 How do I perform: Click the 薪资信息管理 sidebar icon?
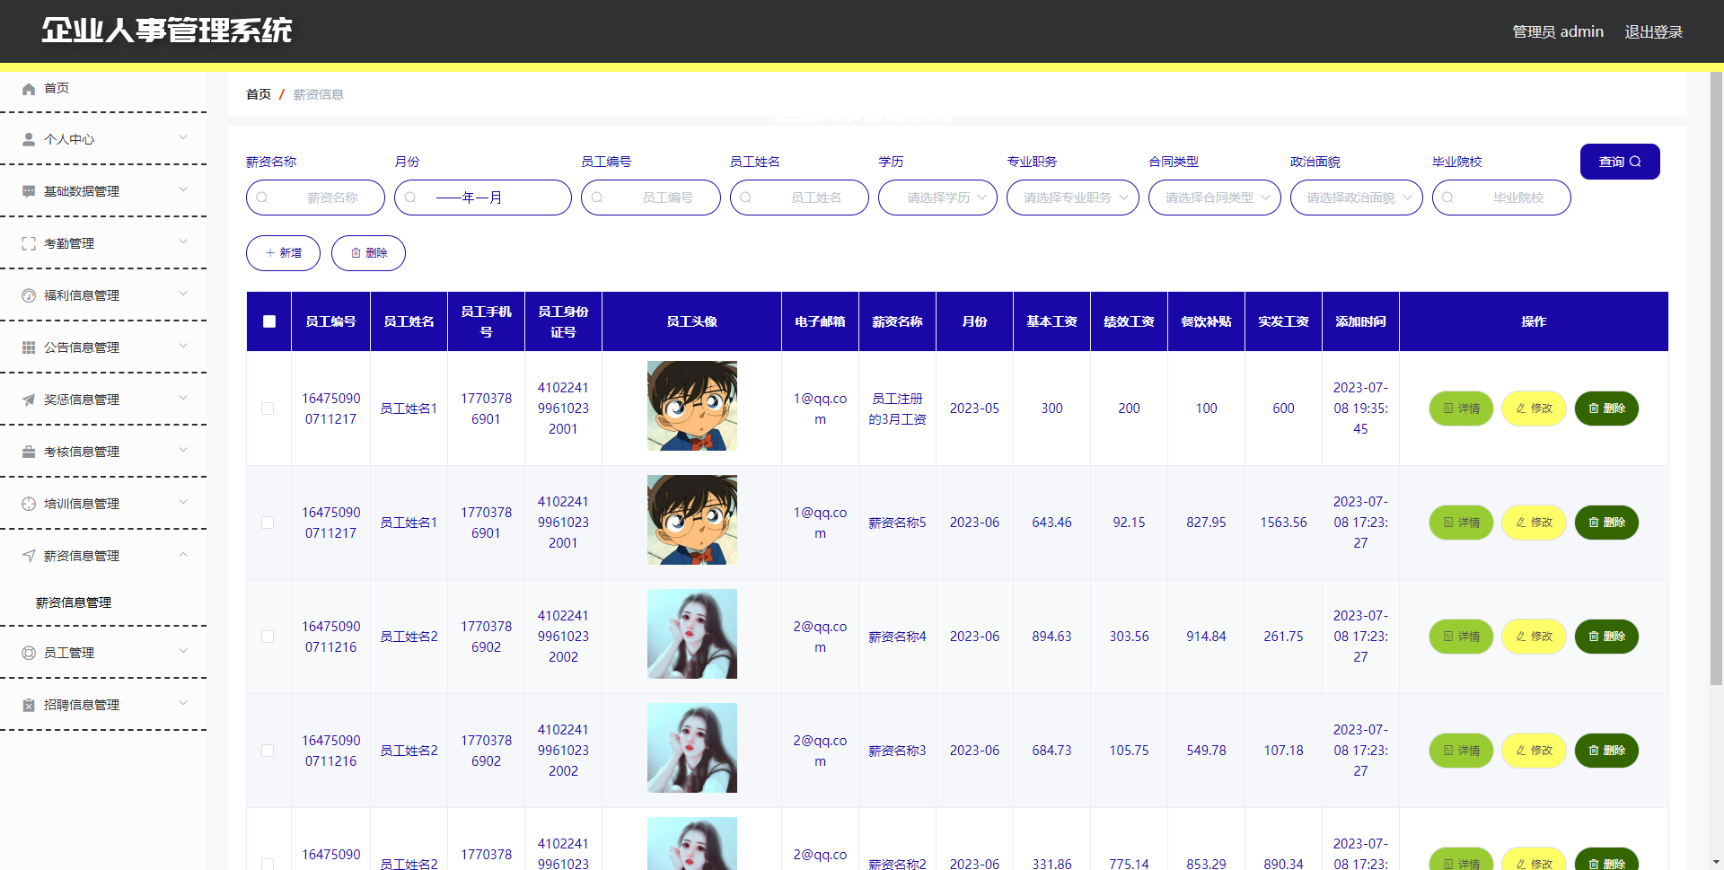click(29, 557)
